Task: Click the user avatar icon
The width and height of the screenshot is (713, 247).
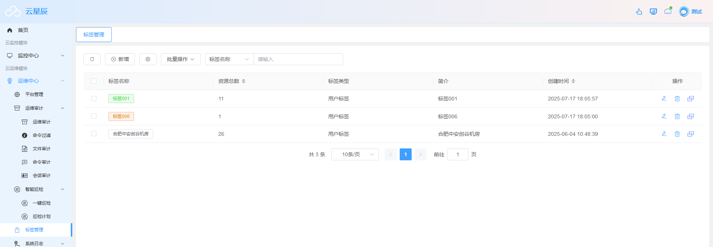Action: point(684,12)
